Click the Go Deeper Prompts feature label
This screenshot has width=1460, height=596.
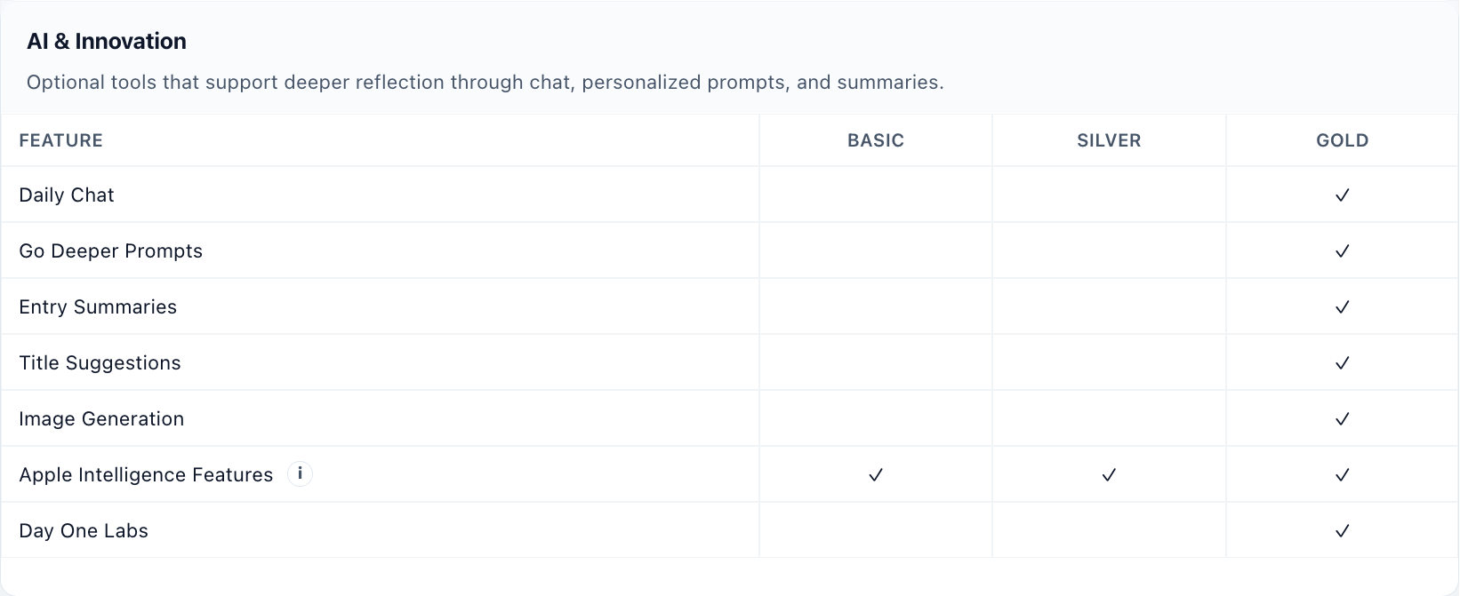(x=111, y=251)
